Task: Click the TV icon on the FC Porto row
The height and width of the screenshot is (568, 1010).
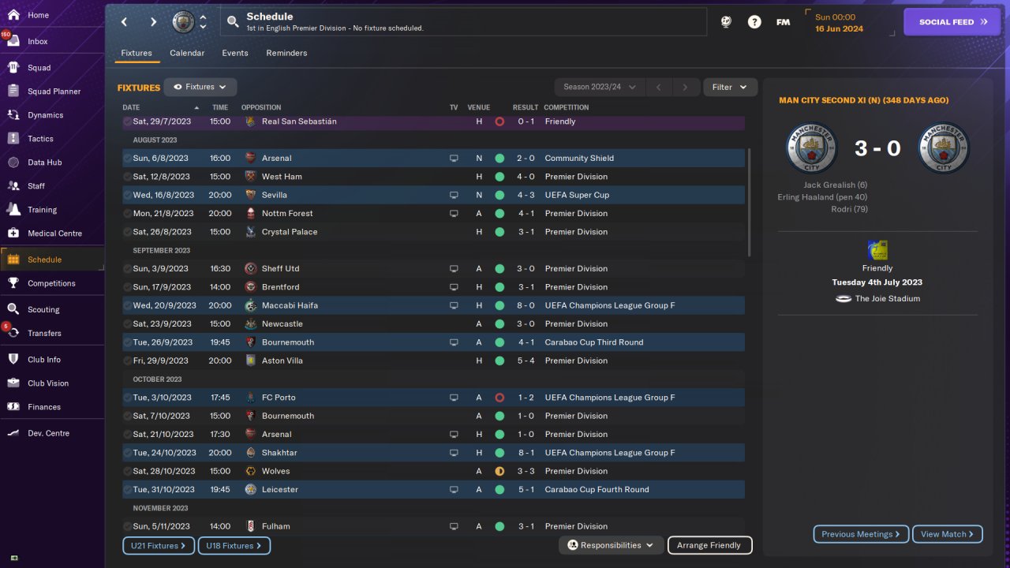Action: (454, 398)
